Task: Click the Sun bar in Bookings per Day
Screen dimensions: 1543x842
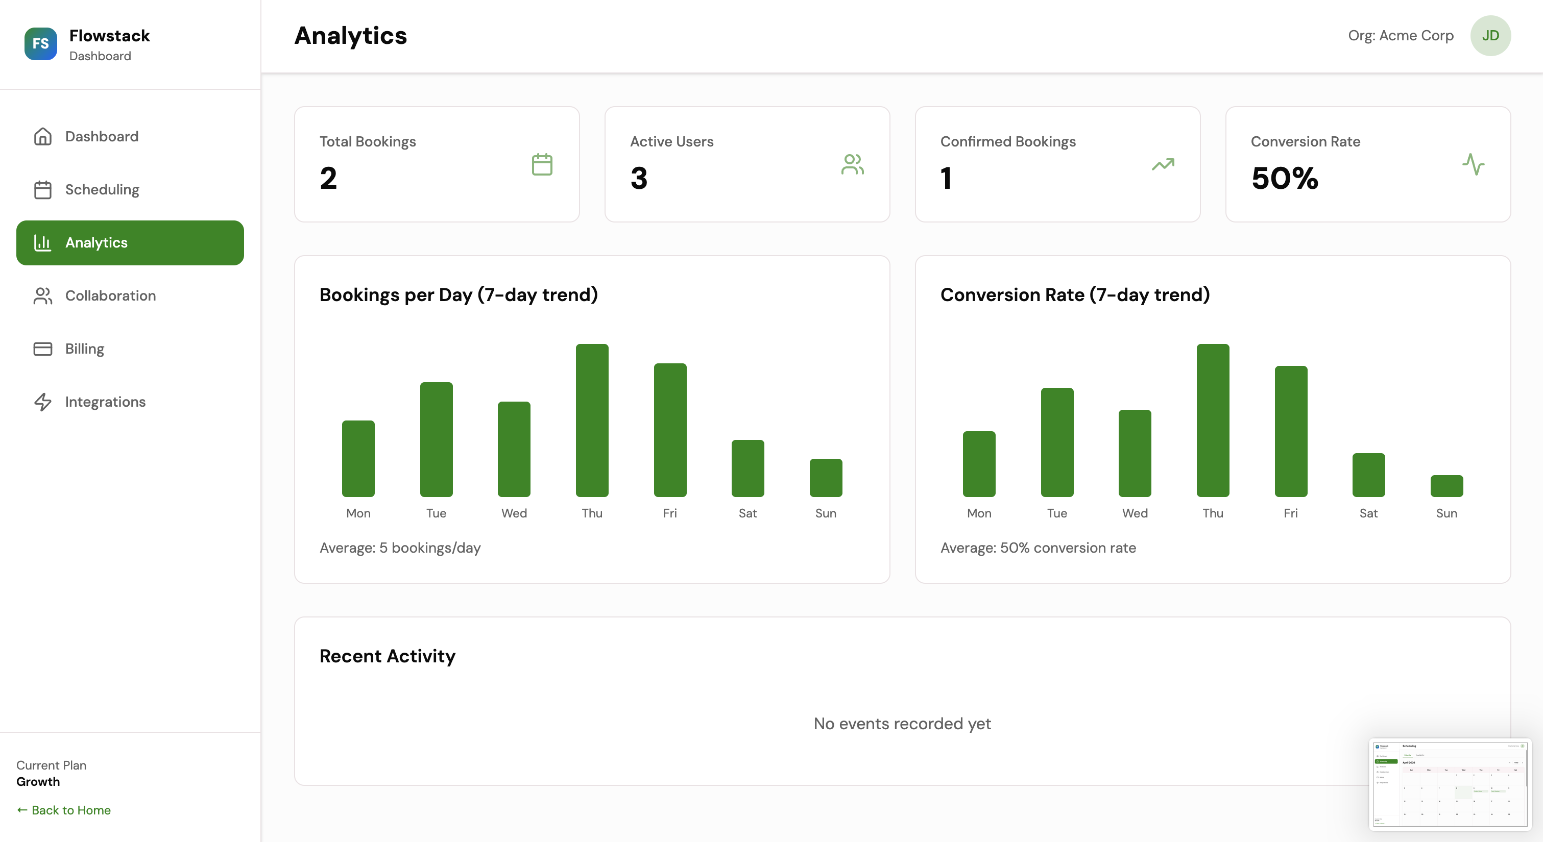Action: tap(826, 477)
